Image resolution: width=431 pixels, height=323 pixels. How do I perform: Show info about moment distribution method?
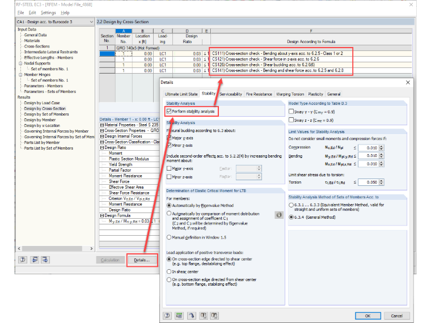[x=278, y=215]
